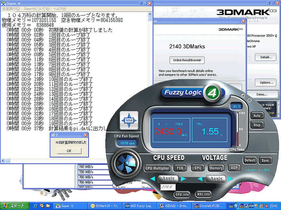281x210 pixels.
Task: Click the CrystalCPUID icon in the system tray
Action: [241, 206]
